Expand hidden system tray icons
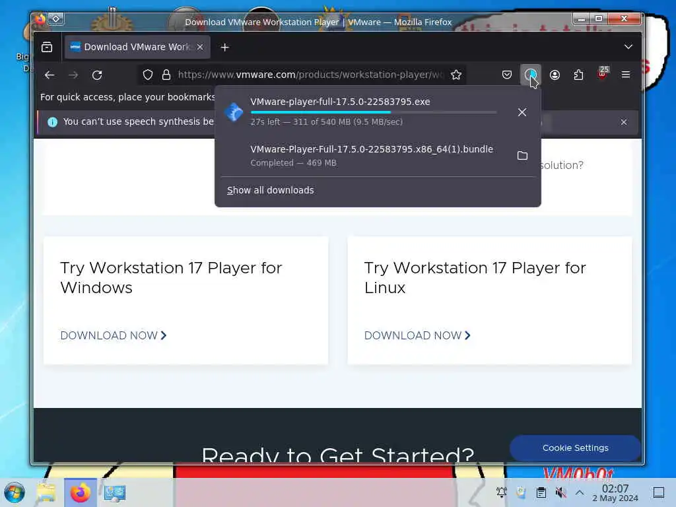This screenshot has width=676, height=507. pos(580,492)
